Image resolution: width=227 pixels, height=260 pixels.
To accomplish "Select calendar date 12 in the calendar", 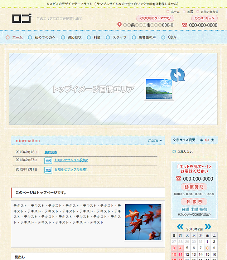I will (187, 254).
